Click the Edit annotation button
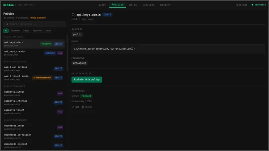Viewport: 269px width, 151px height. click(x=75, y=107)
